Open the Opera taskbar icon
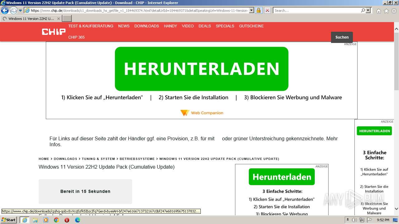 67,220
